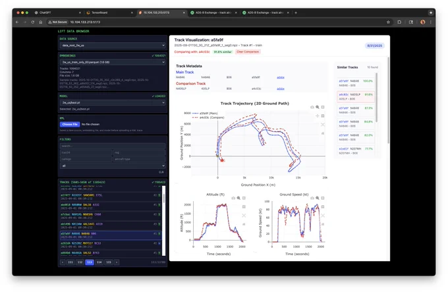The height and width of the screenshot is (292, 448).
Task: Click reg filter input
Action: tap(140, 152)
